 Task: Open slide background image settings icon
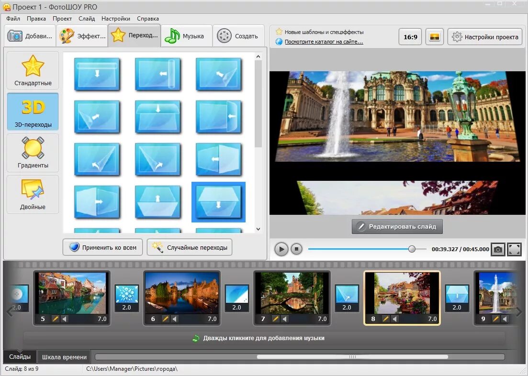[435, 37]
